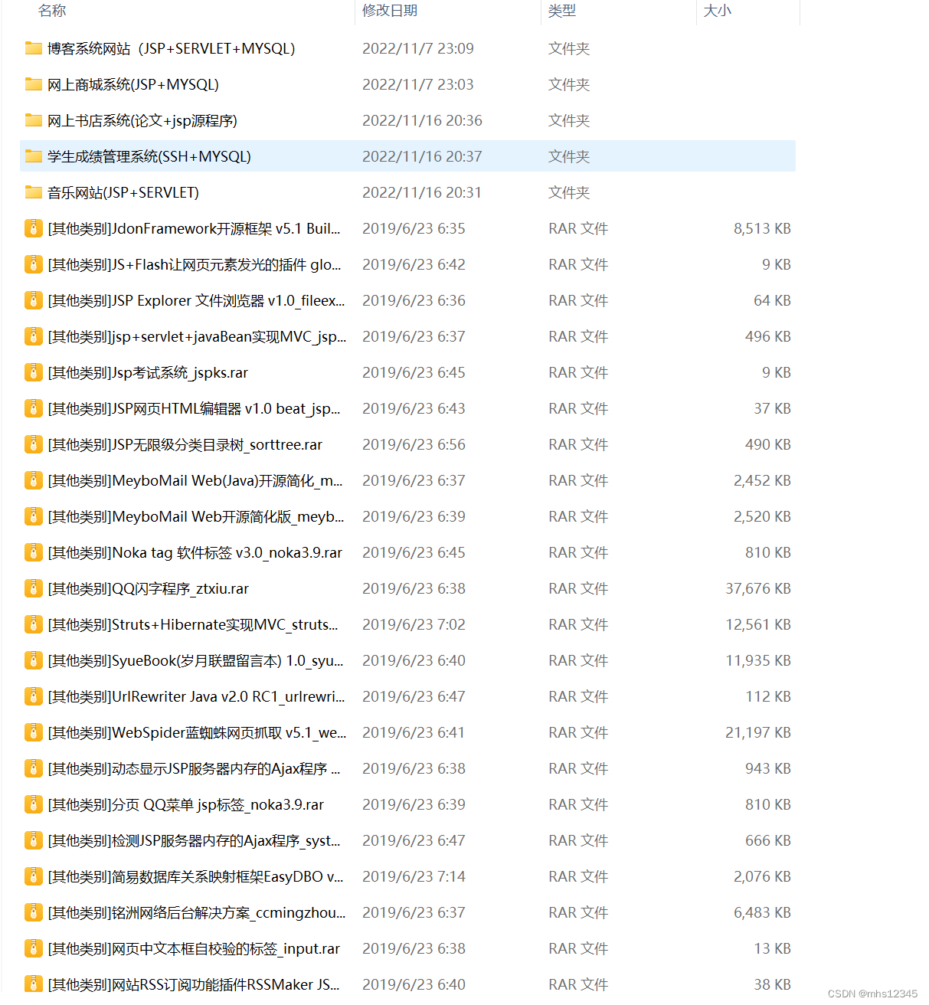Click RAR icon of MeyboMail Web开源简化版
Image resolution: width=929 pixels, height=1005 pixels.
(x=34, y=516)
